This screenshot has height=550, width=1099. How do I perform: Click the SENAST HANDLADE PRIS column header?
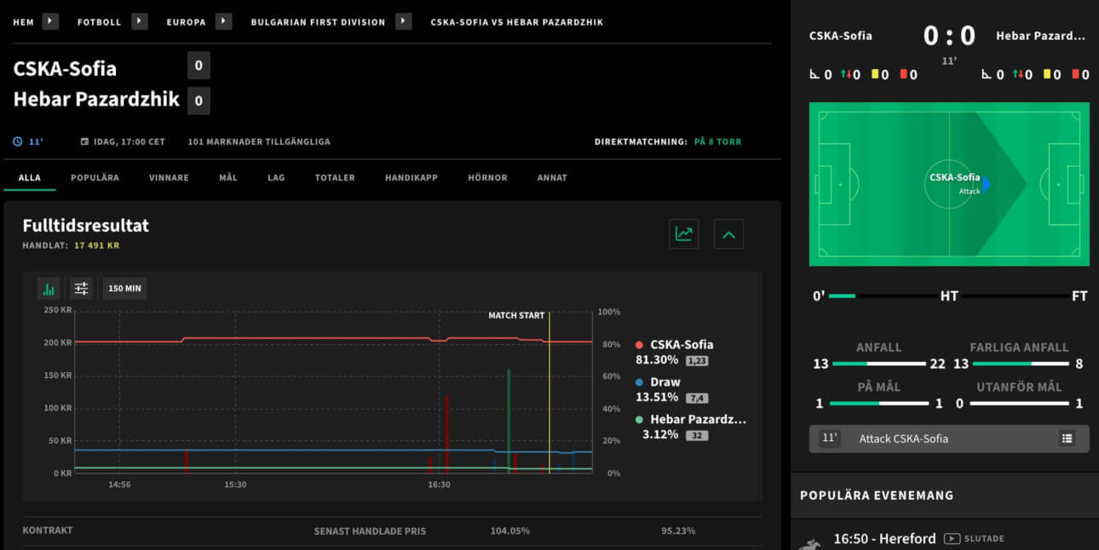pyautogui.click(x=370, y=531)
